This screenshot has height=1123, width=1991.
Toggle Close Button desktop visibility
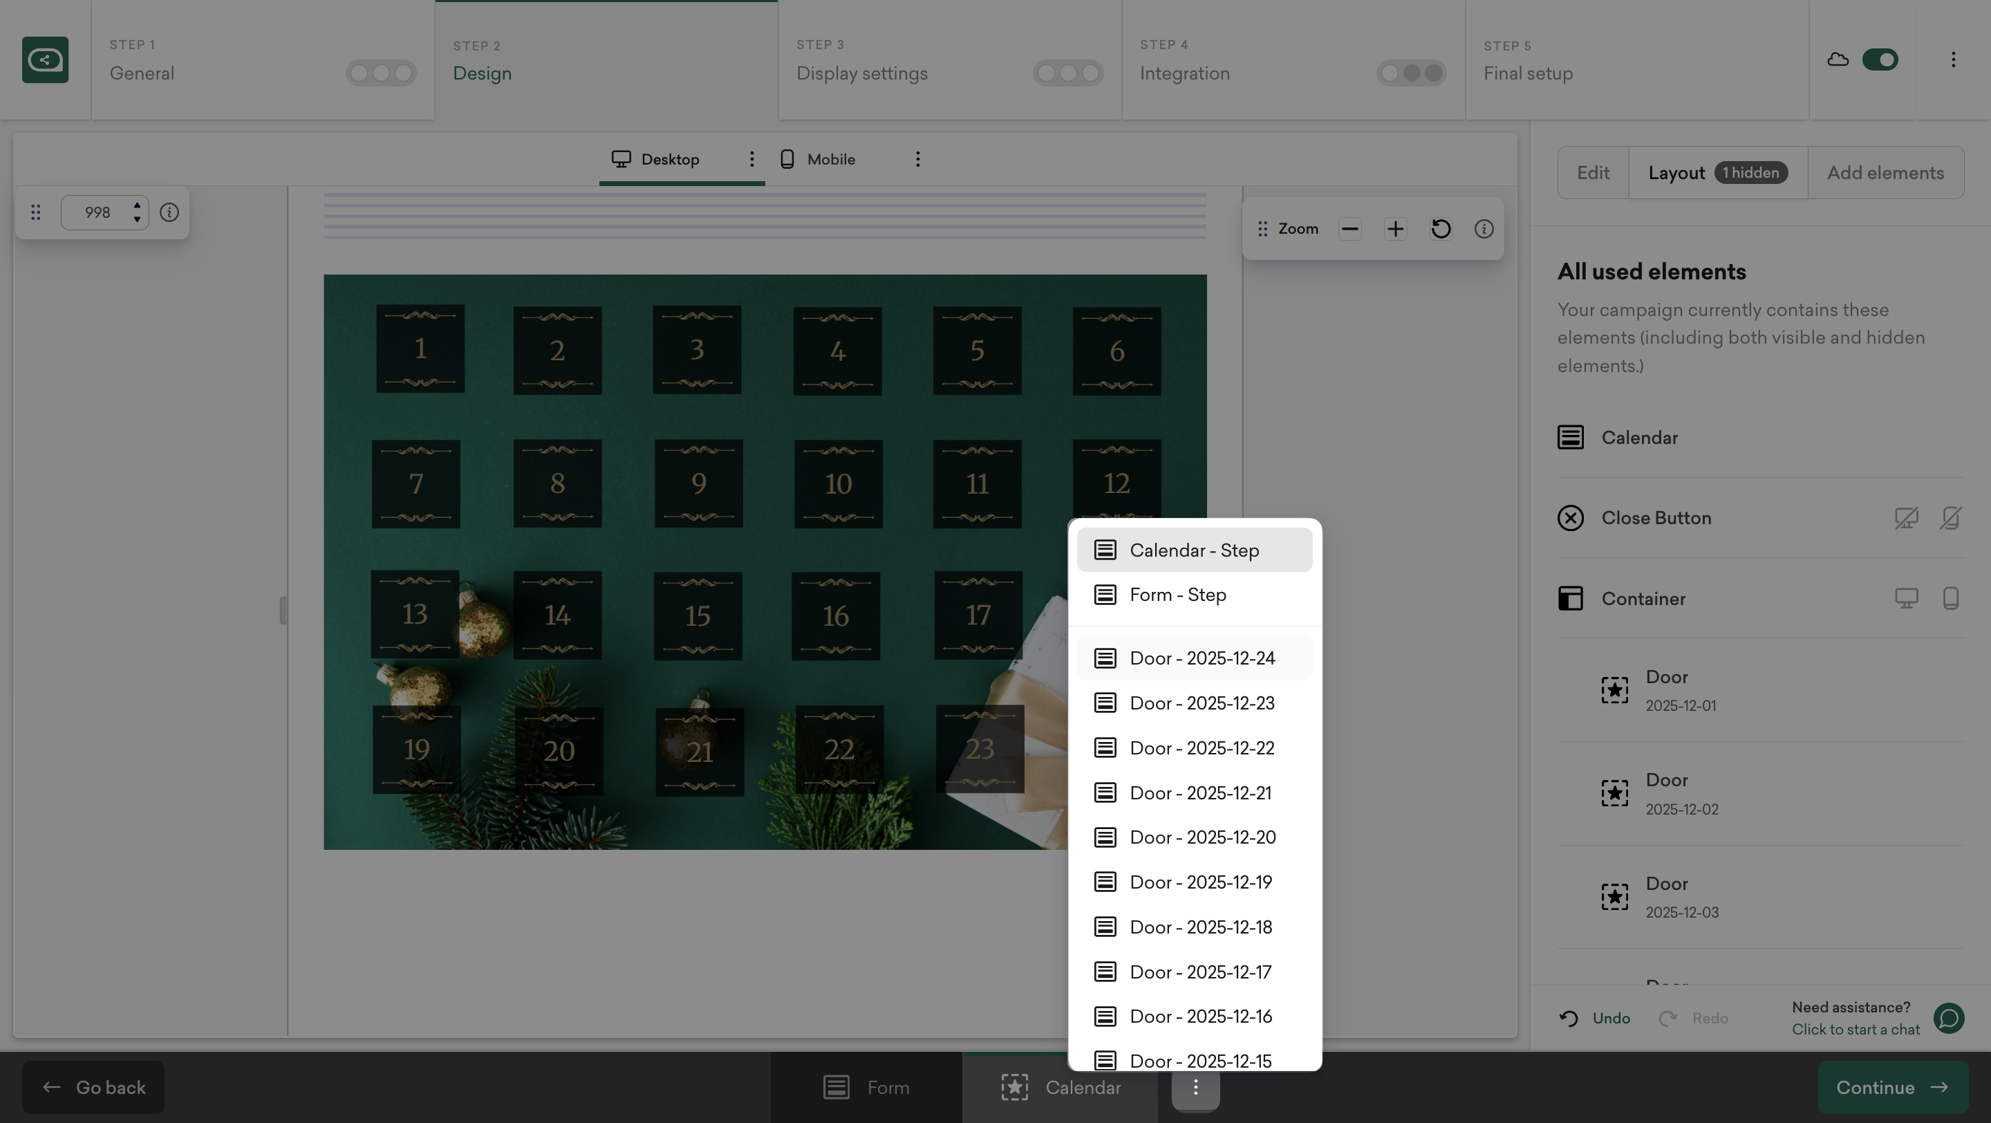(x=1905, y=518)
